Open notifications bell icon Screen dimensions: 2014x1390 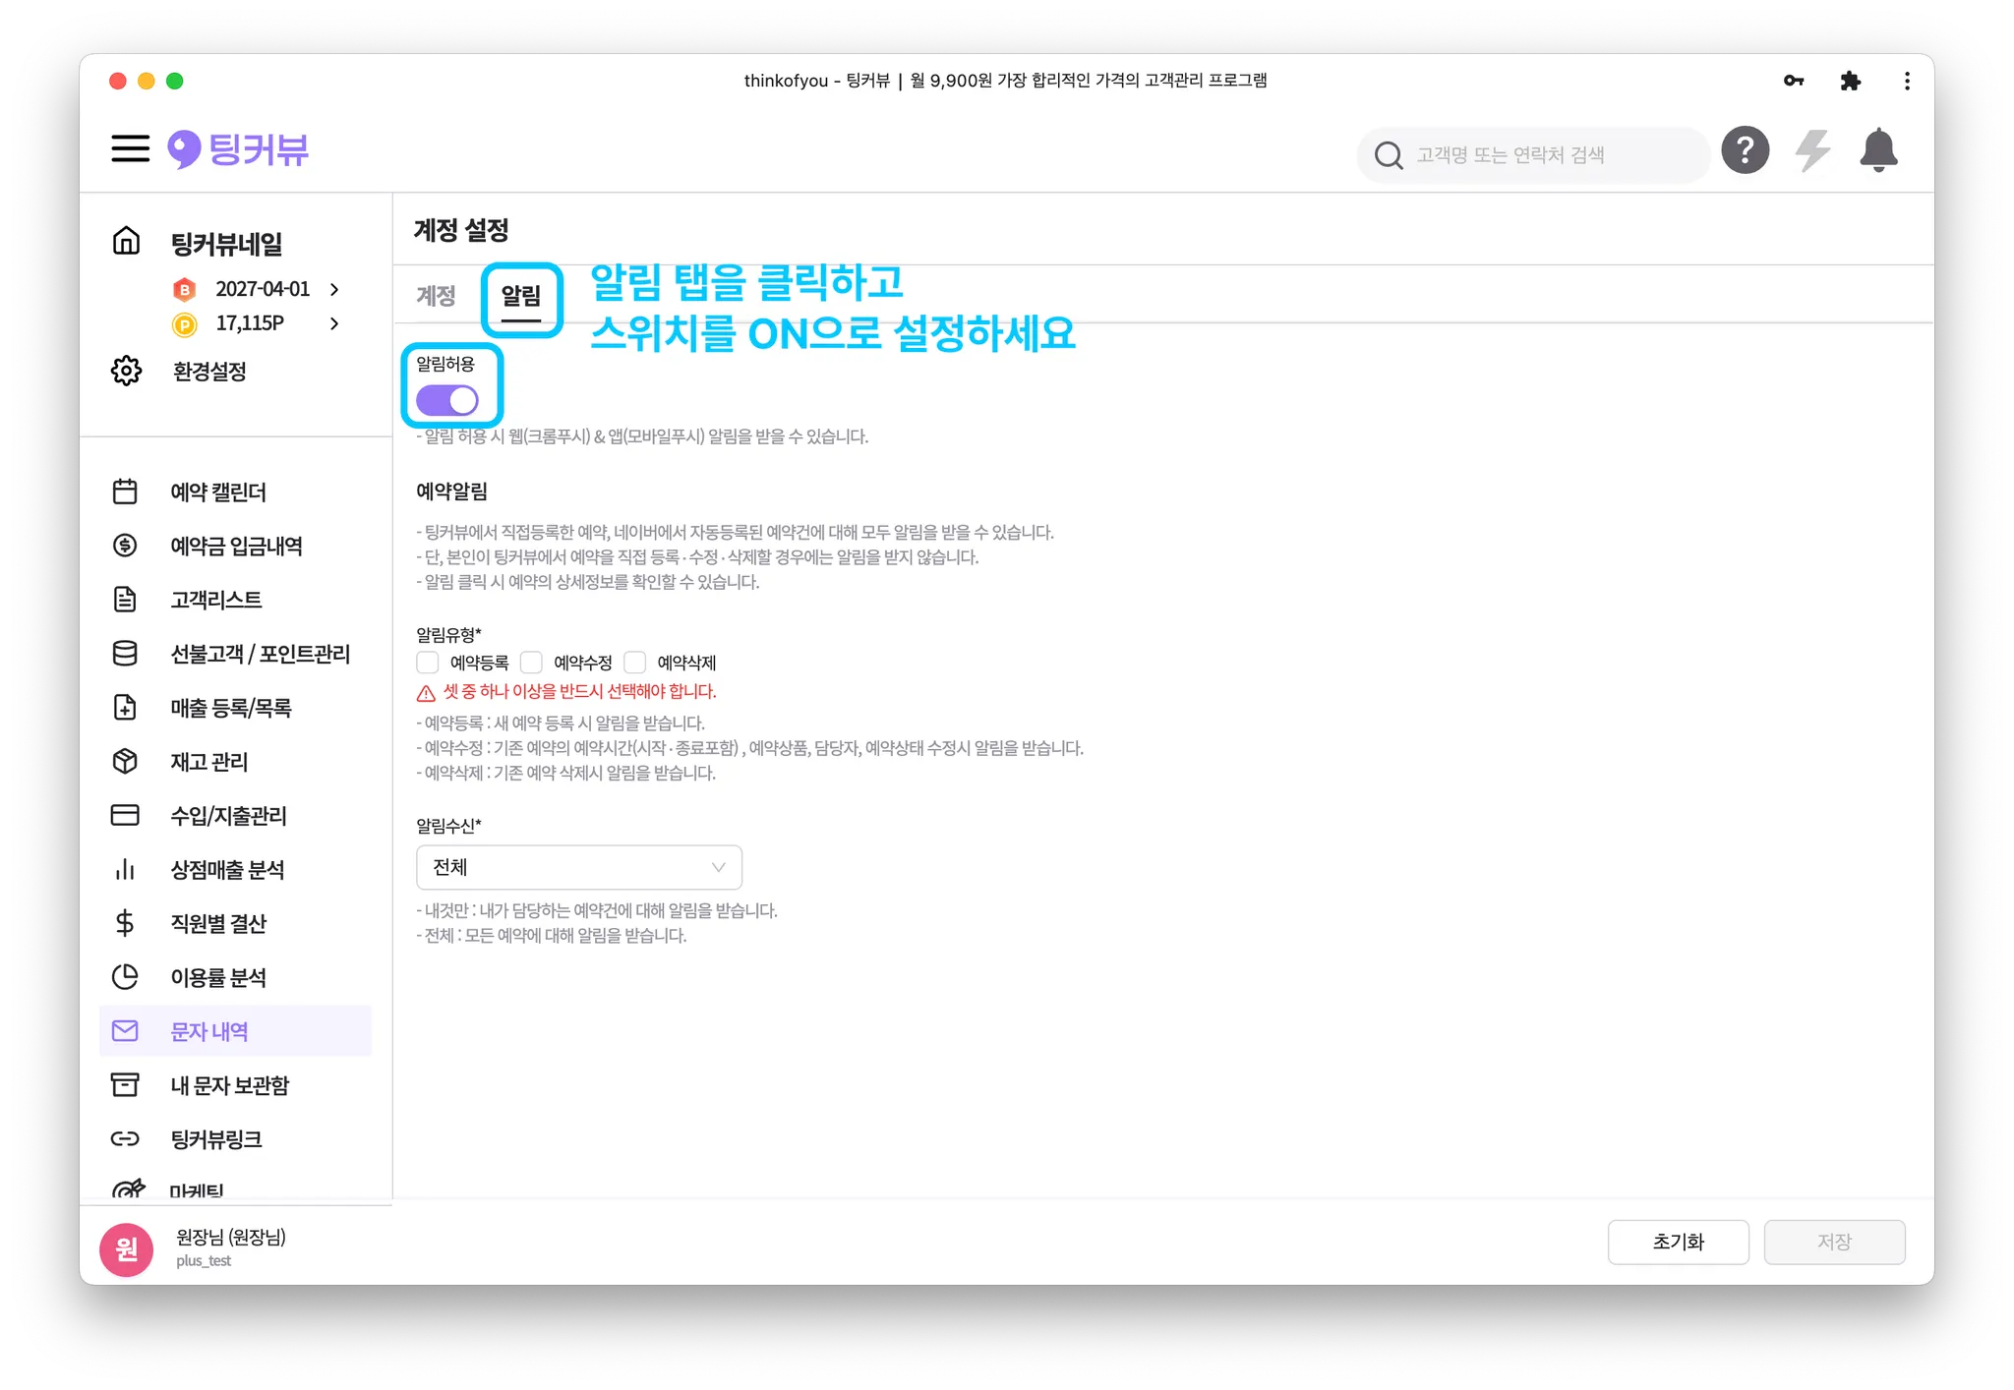1878,151
